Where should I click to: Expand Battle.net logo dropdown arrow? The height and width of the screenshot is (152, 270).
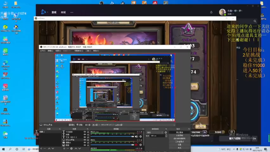point(48,12)
